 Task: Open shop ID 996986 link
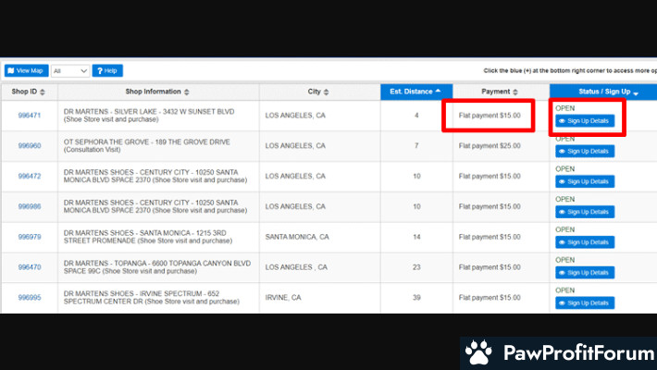point(30,206)
